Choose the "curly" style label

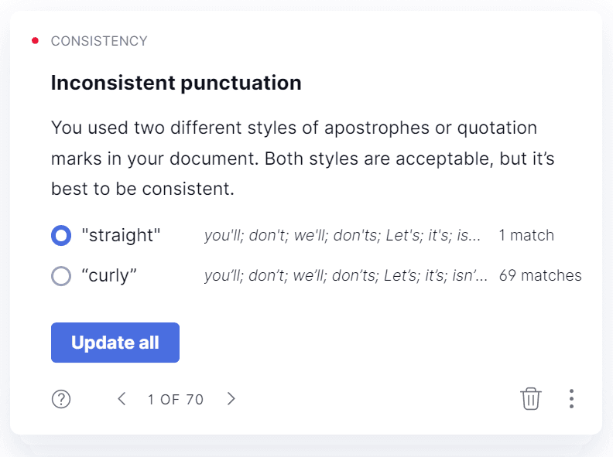109,275
